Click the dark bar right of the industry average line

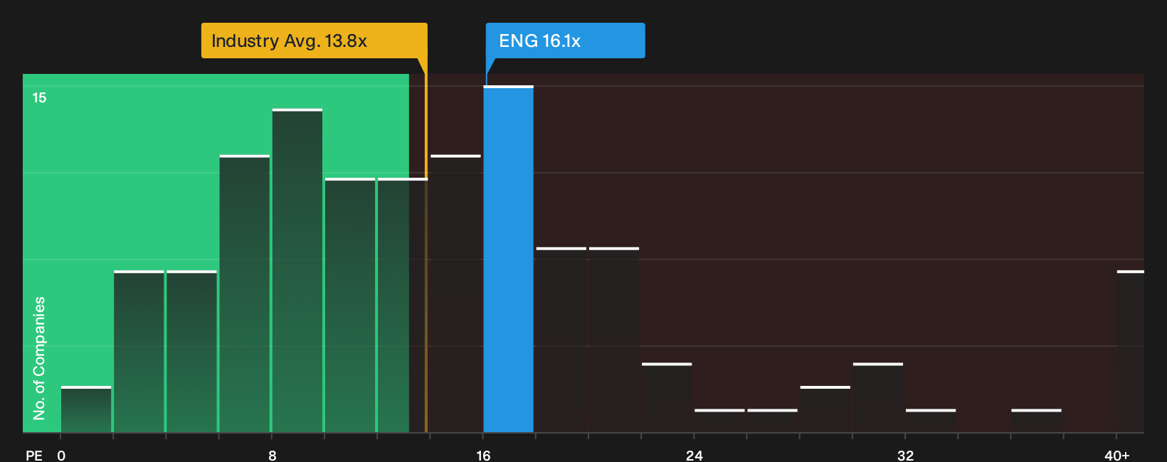[x=456, y=294]
